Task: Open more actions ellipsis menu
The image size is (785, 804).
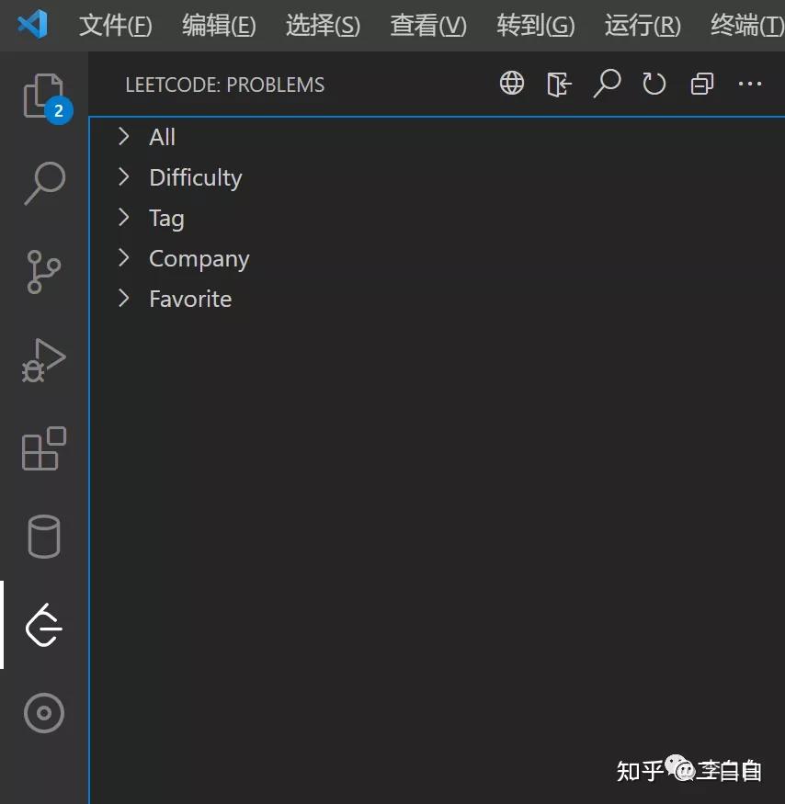Action: [749, 84]
